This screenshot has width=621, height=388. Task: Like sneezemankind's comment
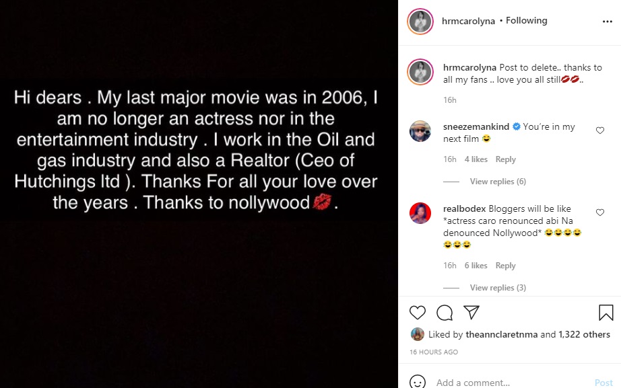point(600,130)
